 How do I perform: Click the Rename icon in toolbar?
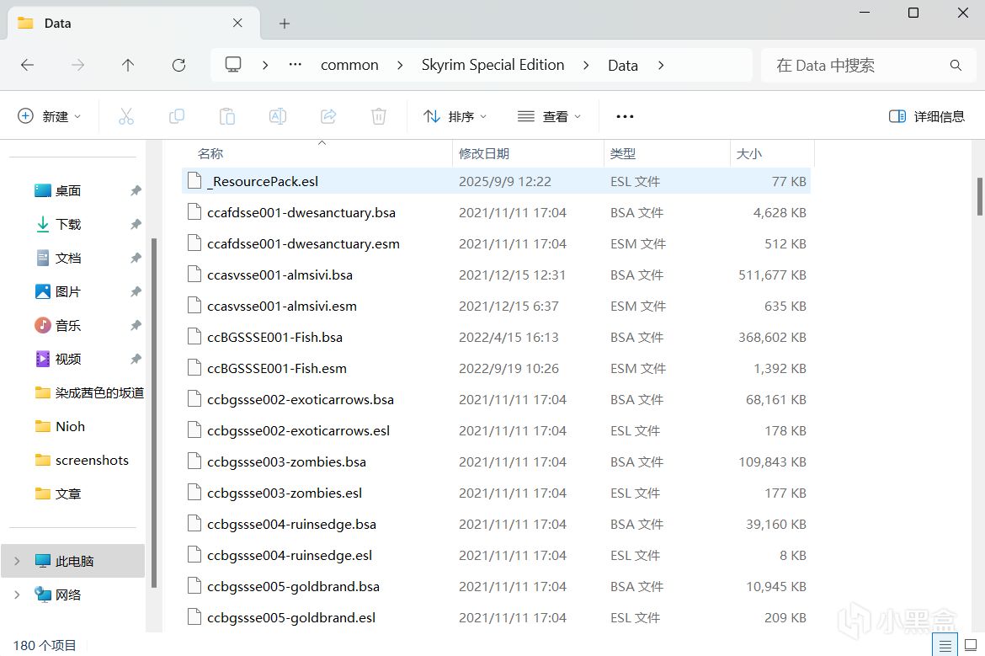coord(278,116)
